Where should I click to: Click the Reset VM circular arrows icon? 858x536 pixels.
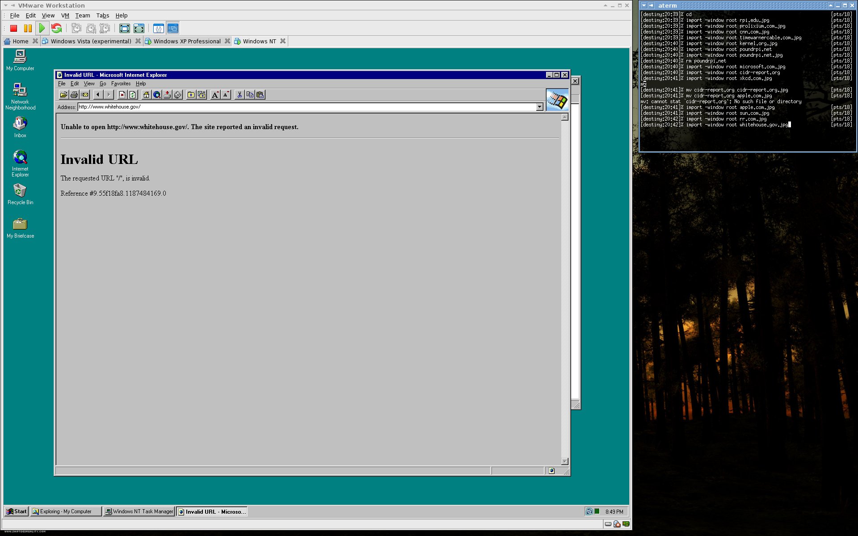(56, 29)
